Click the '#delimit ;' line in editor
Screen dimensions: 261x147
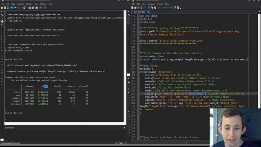click(x=146, y=69)
